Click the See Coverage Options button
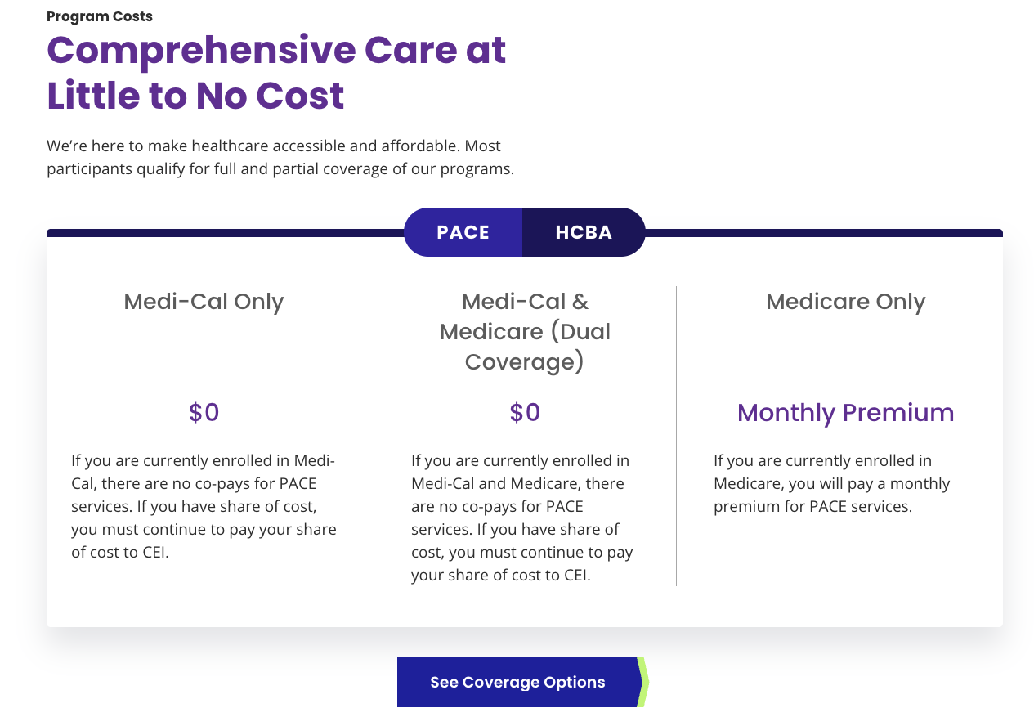 click(x=517, y=683)
